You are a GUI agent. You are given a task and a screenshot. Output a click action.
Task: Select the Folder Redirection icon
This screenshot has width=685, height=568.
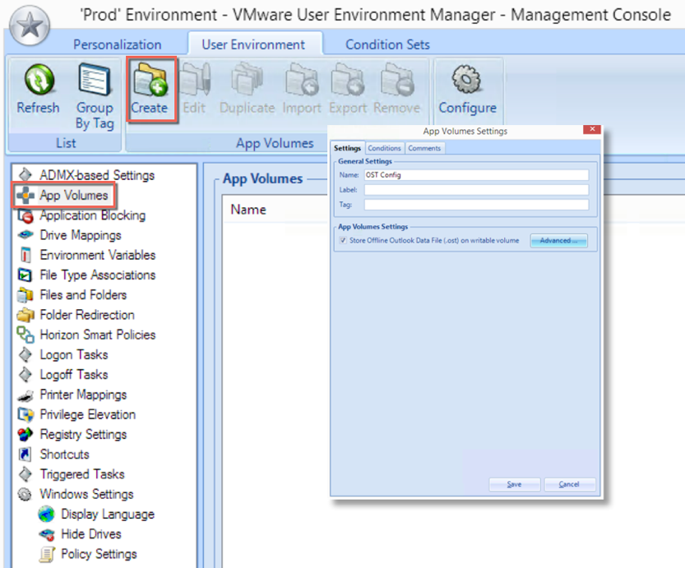tap(25, 315)
